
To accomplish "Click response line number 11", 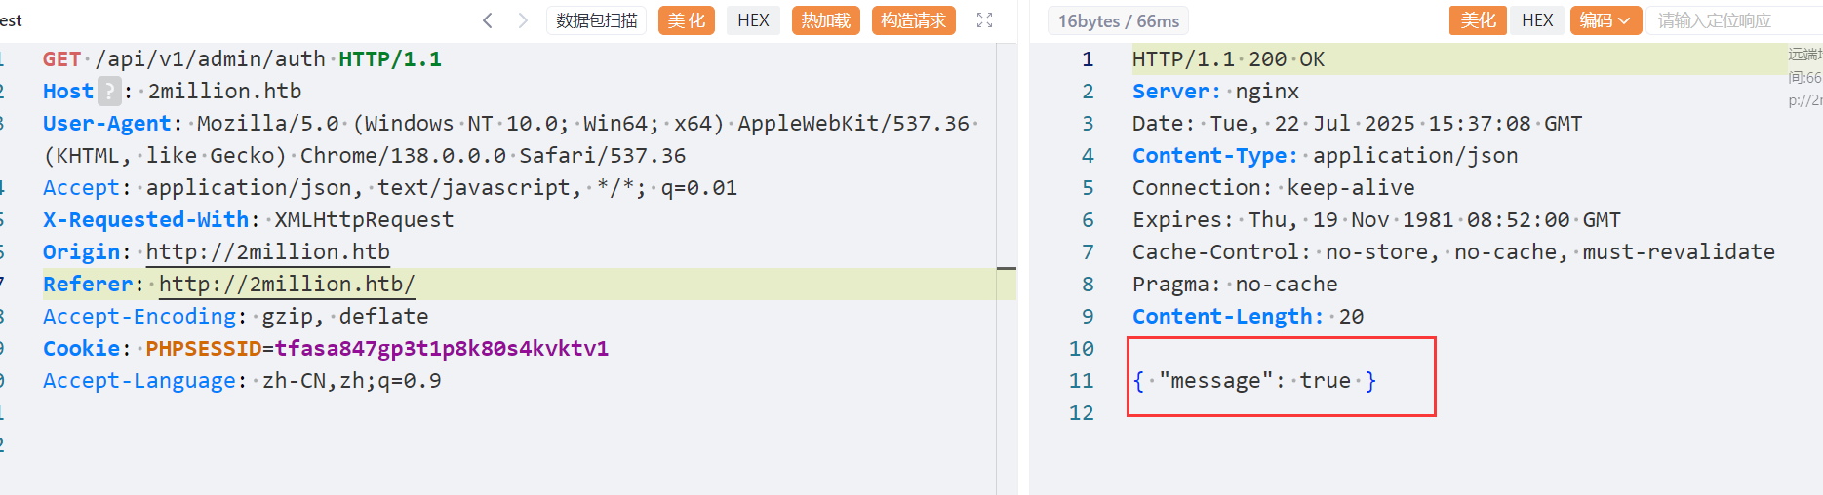I will [x=1082, y=381].
